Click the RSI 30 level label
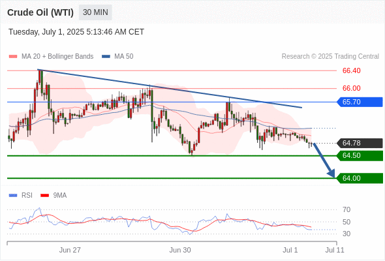 (346, 234)
